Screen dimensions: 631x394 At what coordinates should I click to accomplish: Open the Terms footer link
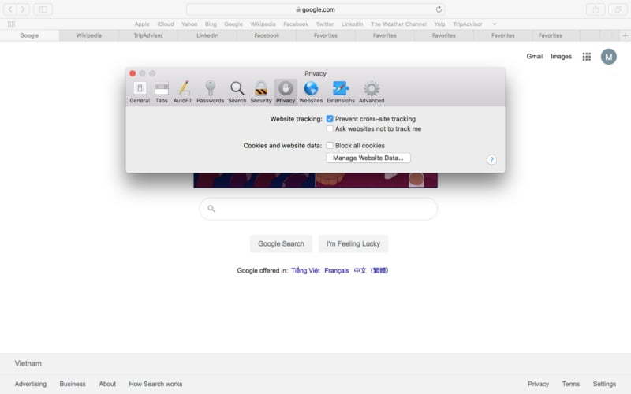coord(570,384)
